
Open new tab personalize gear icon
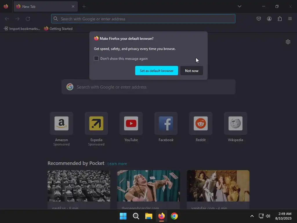pyautogui.click(x=288, y=42)
